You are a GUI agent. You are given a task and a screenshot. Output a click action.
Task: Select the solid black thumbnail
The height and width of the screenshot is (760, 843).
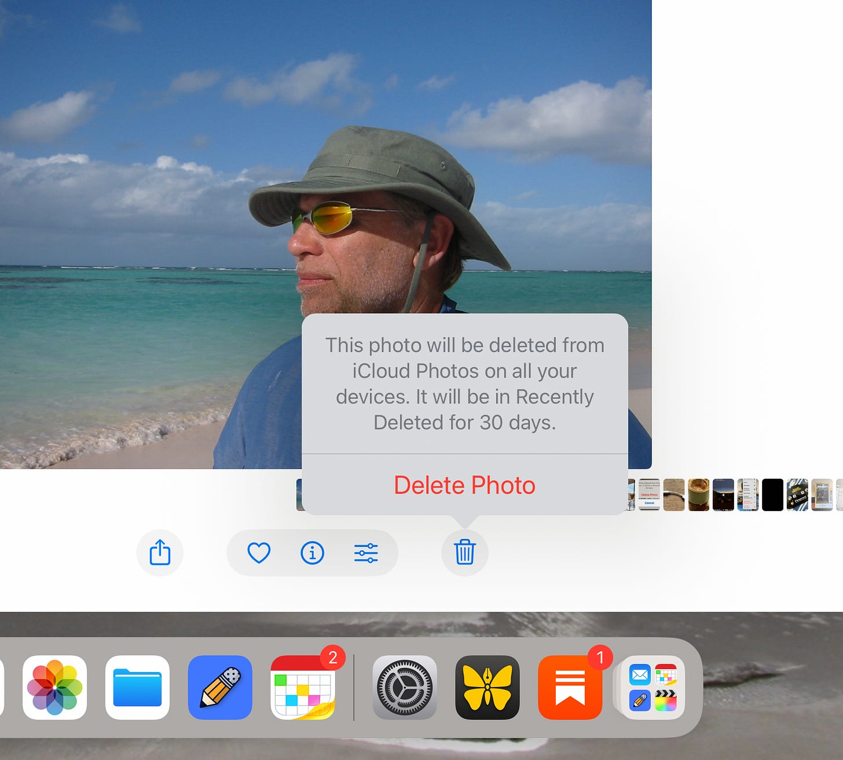773,495
